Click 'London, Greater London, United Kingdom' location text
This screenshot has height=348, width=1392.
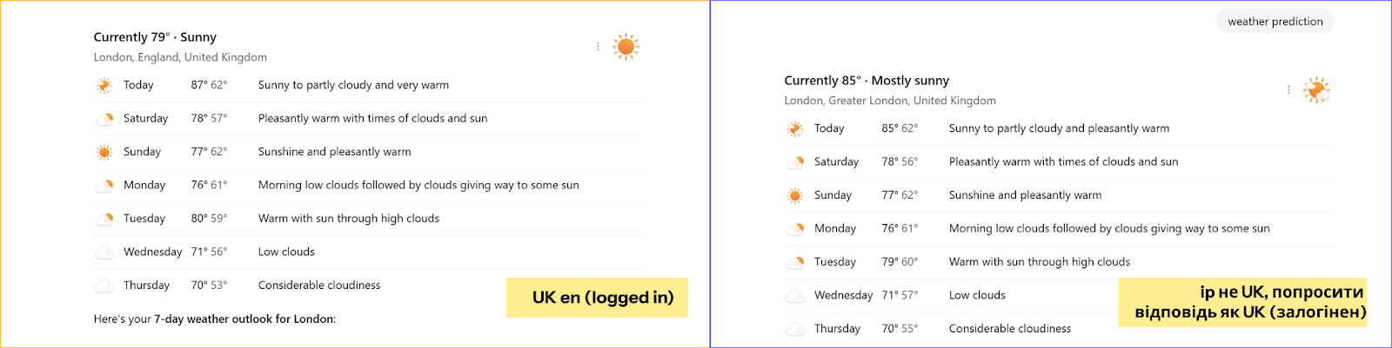tap(890, 101)
